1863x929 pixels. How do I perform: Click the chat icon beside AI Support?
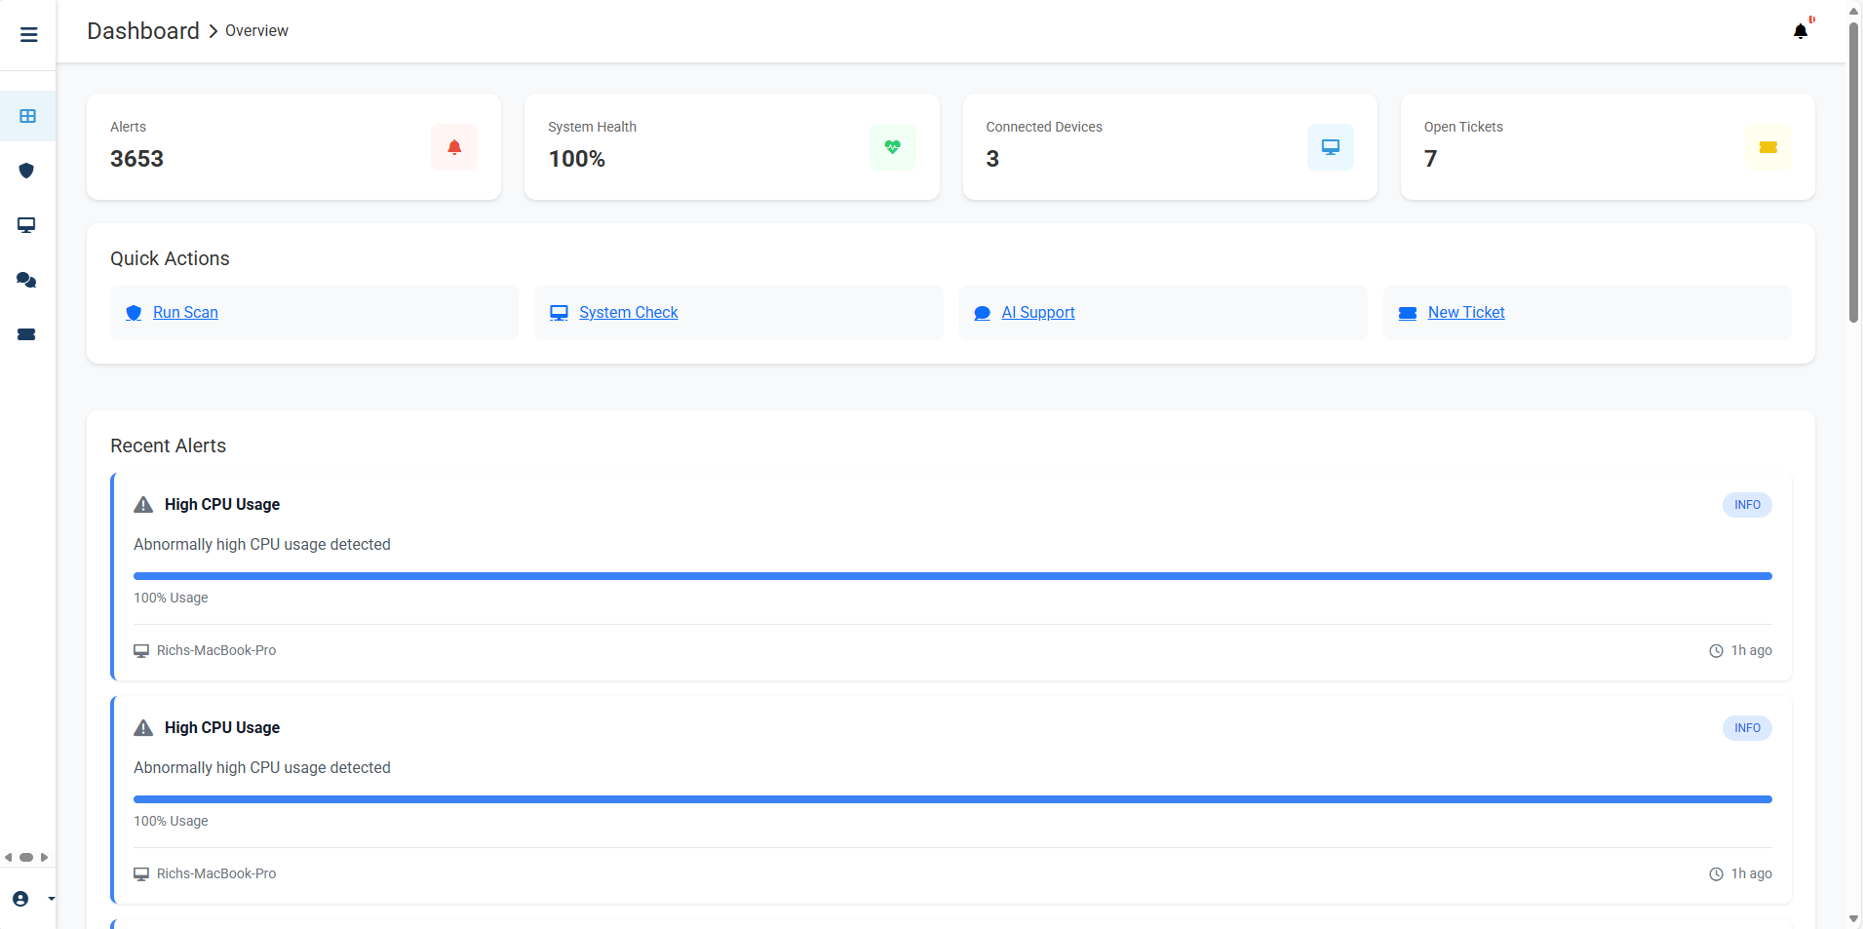coord(983,313)
